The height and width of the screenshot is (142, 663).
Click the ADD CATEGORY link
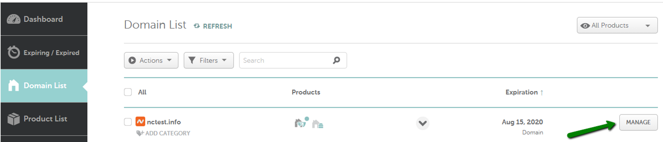[x=168, y=133]
